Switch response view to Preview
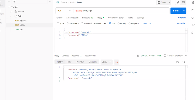The image size is (195, 100). click(x=80, y=62)
